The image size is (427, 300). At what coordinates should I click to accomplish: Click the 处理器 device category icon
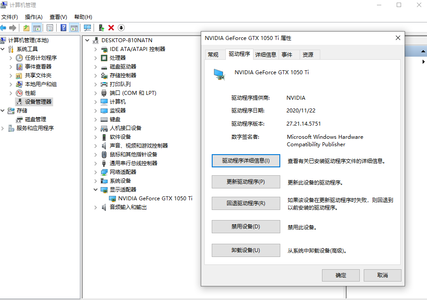tap(104, 58)
